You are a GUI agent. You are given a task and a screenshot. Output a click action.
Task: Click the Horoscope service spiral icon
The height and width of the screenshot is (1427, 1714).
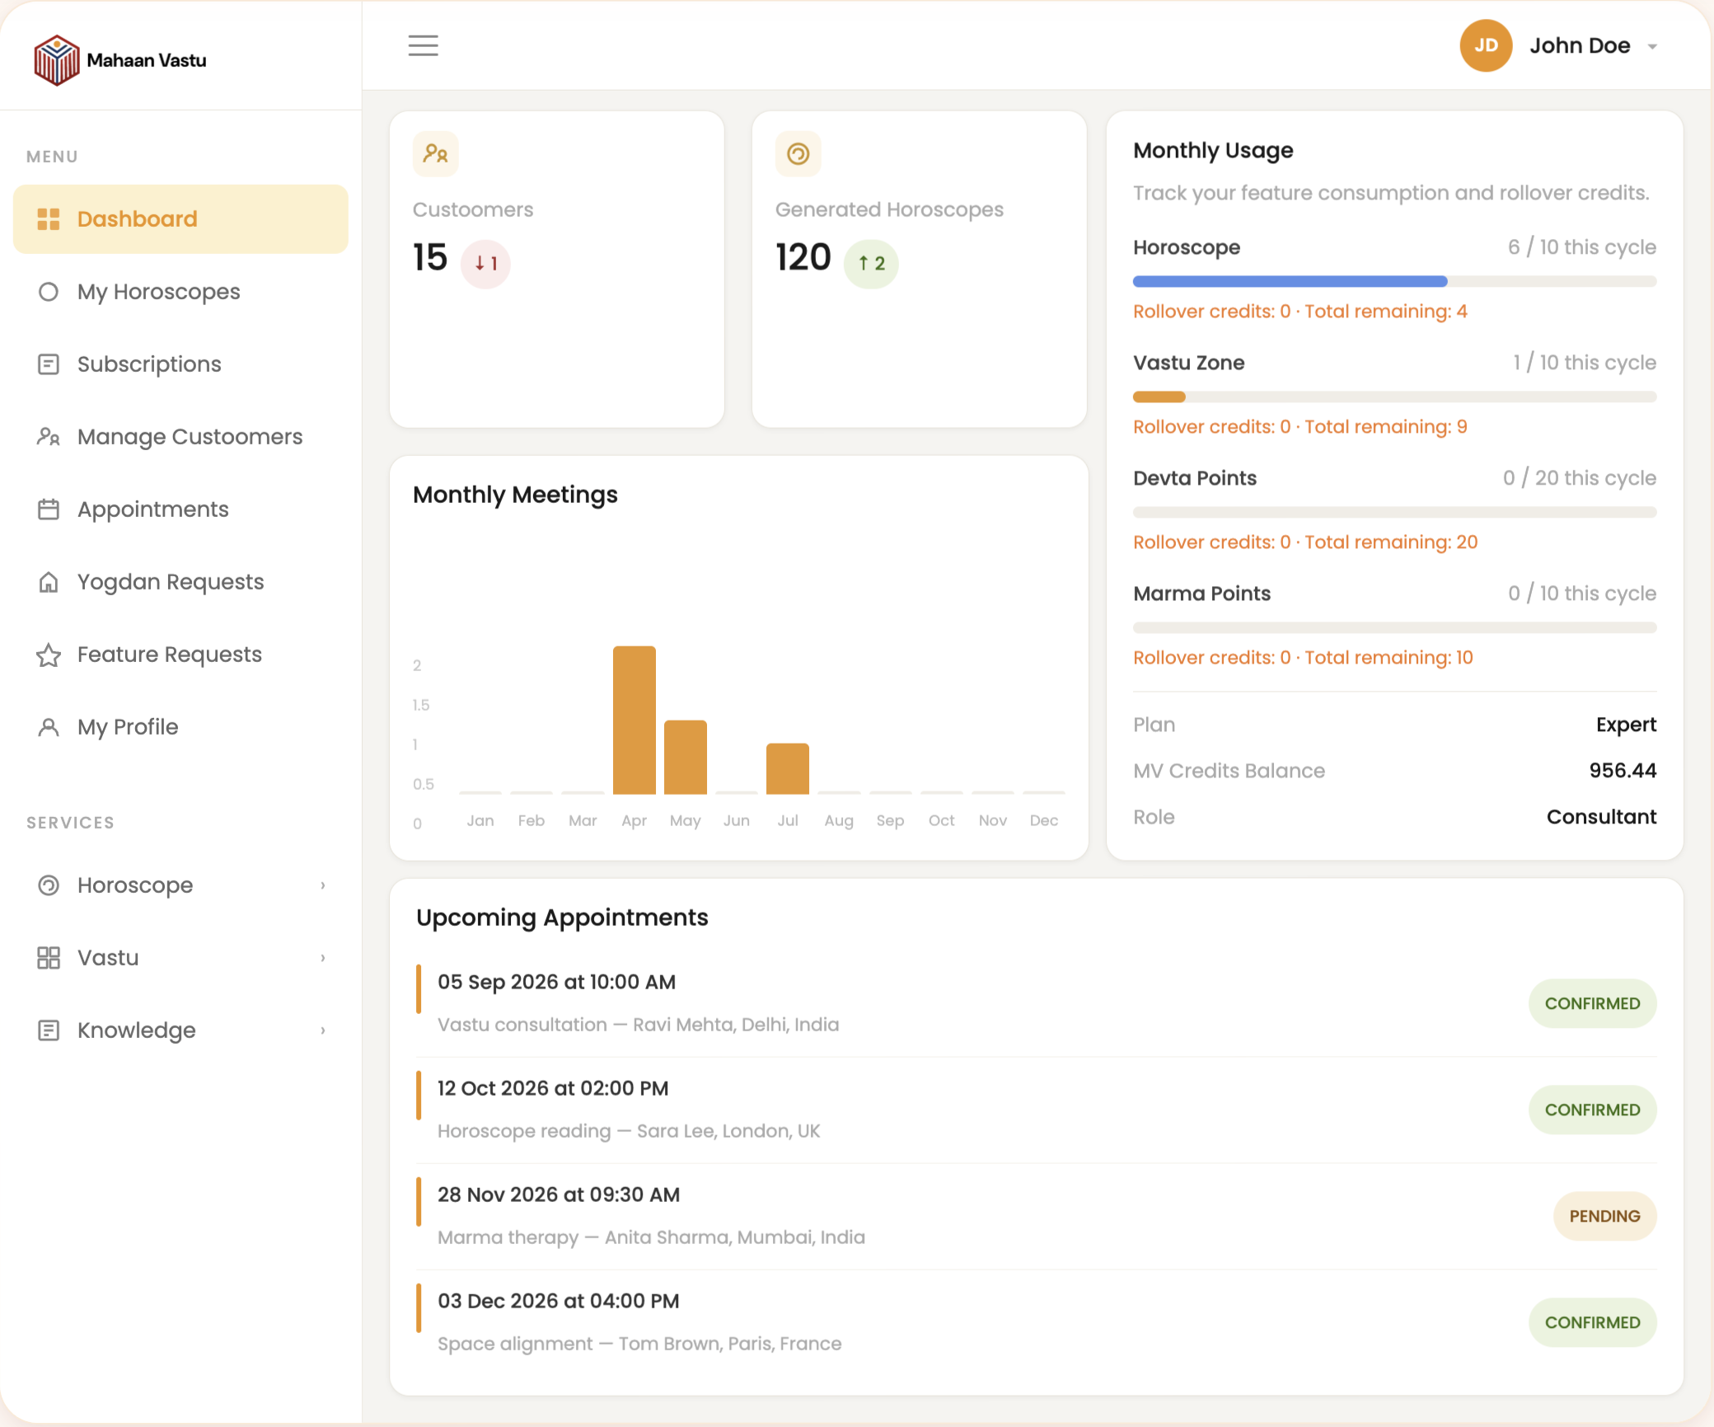(x=49, y=885)
